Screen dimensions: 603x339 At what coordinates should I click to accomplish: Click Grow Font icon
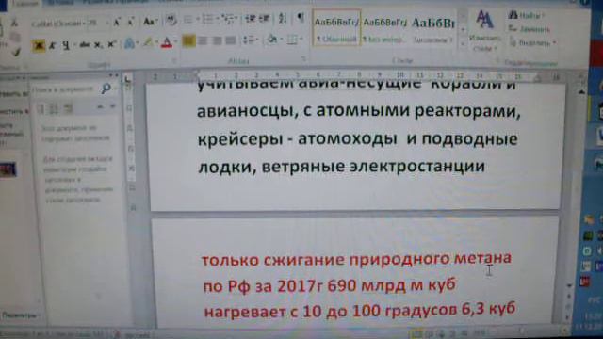pos(117,23)
